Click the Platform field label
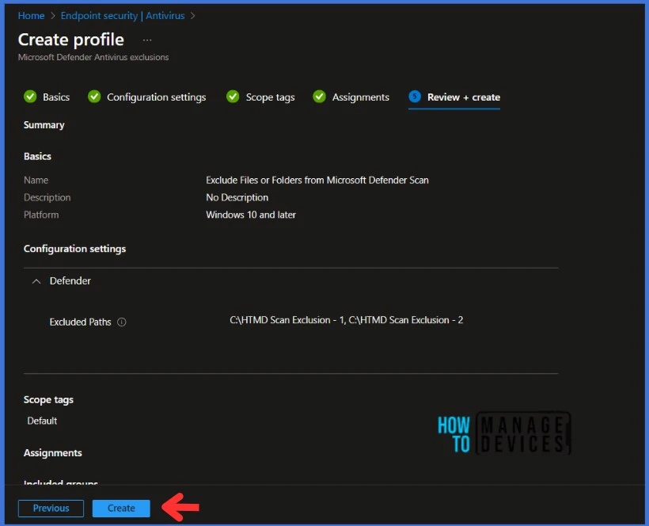Viewport: 649px width, 526px height. tap(41, 215)
